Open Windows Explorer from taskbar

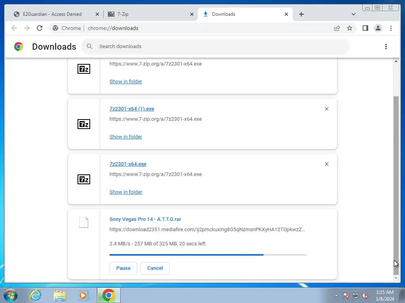60,295
